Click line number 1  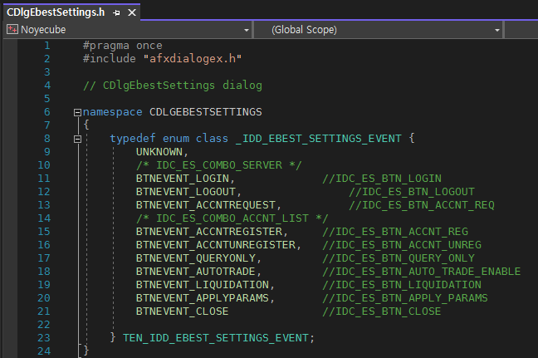tap(47, 46)
